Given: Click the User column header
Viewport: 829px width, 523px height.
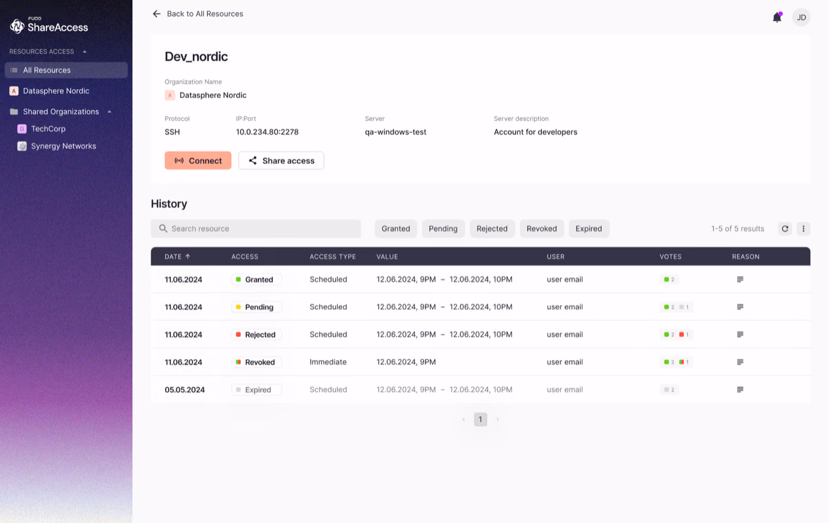Looking at the screenshot, I should pyautogui.click(x=555, y=257).
